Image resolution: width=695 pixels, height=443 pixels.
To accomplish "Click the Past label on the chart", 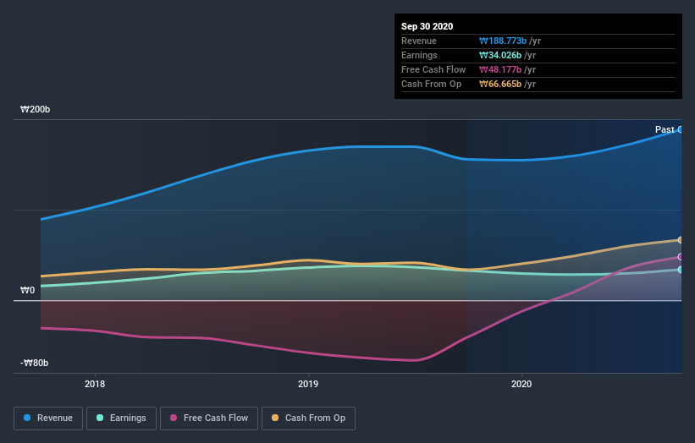I will click(665, 129).
